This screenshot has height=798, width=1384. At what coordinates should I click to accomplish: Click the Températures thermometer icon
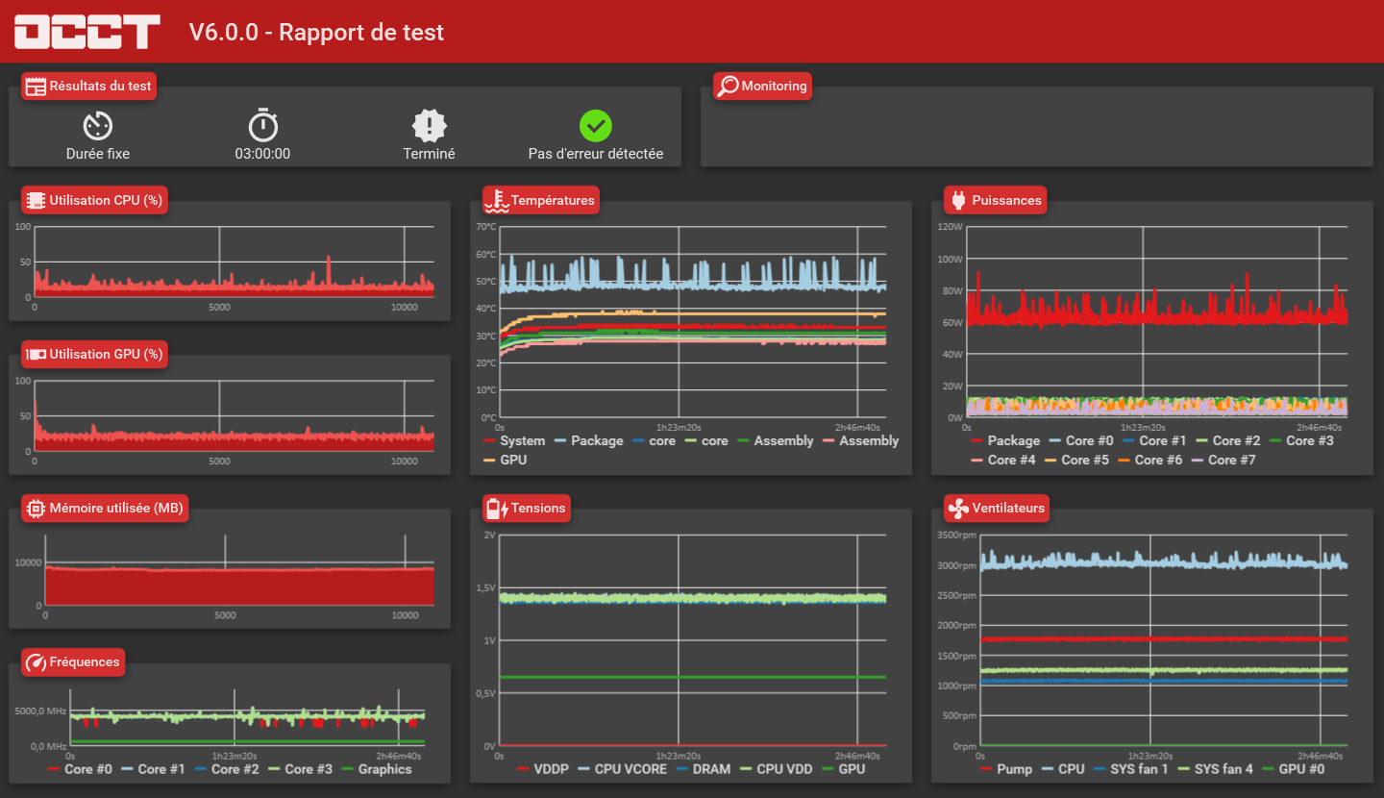[497, 200]
